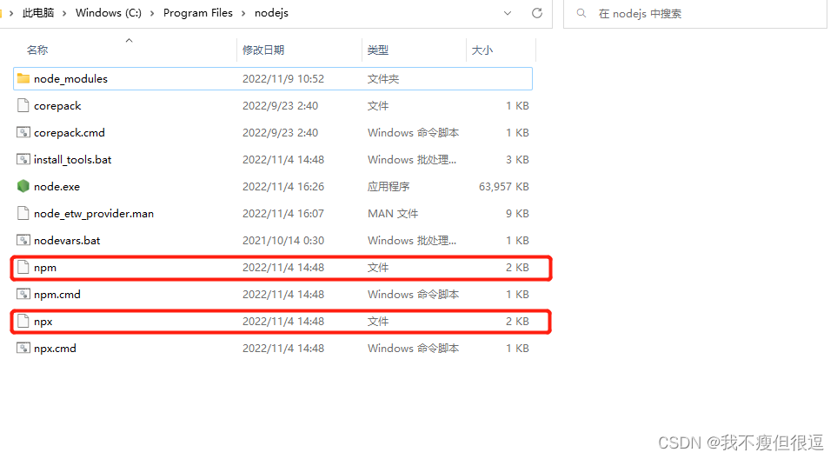The width and height of the screenshot is (837, 459).
Task: Toggle sort direction arrow above 名称 column
Action: pyautogui.click(x=129, y=41)
